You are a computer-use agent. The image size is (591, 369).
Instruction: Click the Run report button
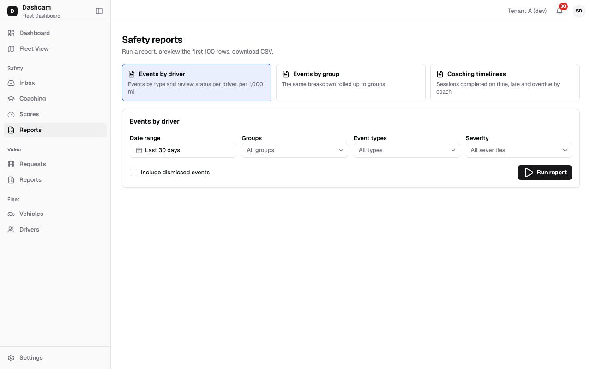pos(544,173)
